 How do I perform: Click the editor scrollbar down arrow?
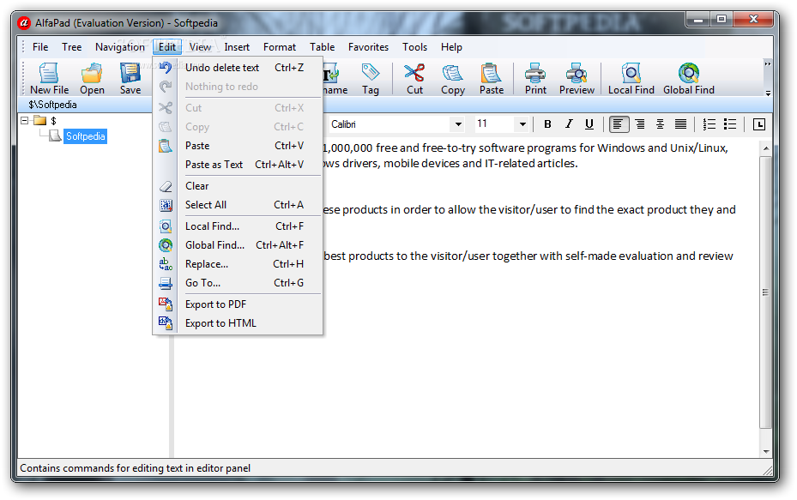(x=765, y=451)
